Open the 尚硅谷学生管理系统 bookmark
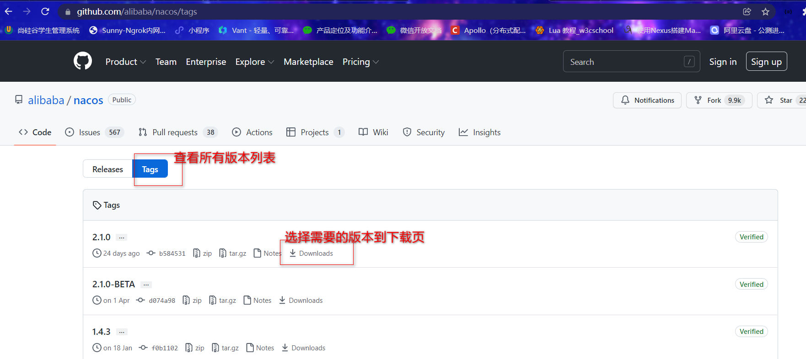The height and width of the screenshot is (359, 806). 42,30
